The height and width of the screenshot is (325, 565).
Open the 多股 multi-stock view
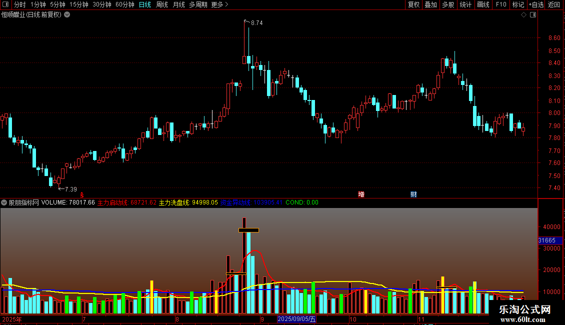point(448,4)
